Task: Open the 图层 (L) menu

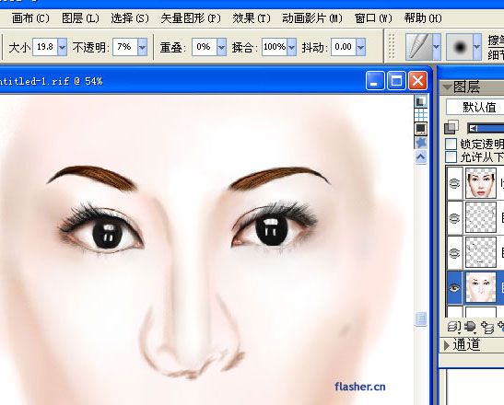Action: point(80,18)
